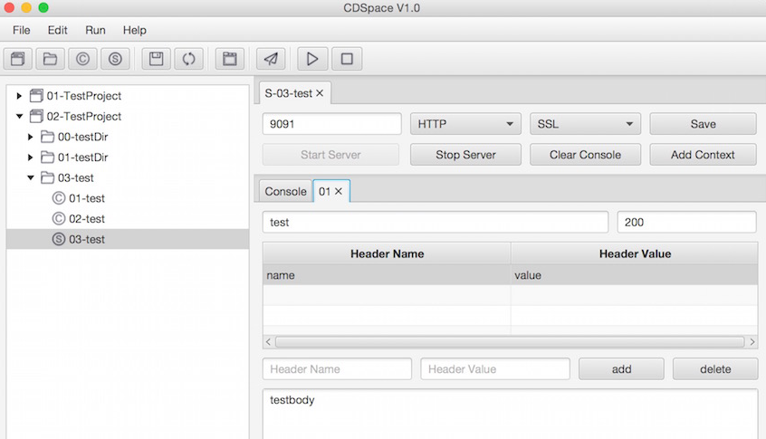Click the response body area with testbody
Image resolution: width=766 pixels, height=439 pixels.
click(510, 414)
